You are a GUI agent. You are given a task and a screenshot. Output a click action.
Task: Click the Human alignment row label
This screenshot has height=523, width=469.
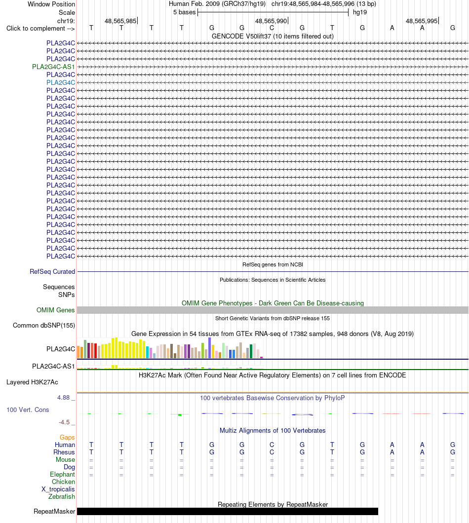(x=65, y=445)
